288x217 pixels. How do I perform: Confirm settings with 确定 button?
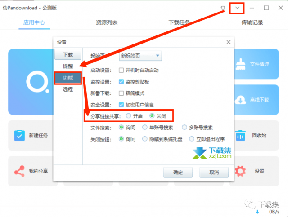tap(178, 172)
